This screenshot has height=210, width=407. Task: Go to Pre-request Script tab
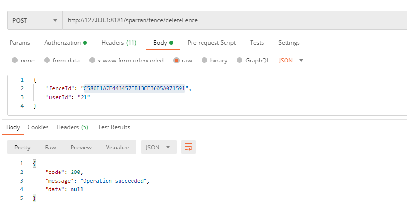pos(211,43)
